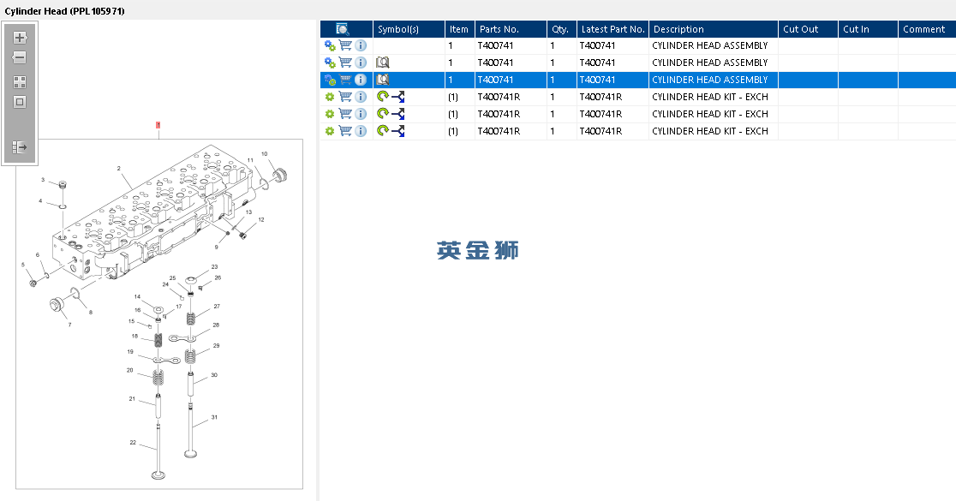Viewport: 956px width, 501px height.
Task: Open info icon of first T400741R row
Action: pyautogui.click(x=361, y=97)
